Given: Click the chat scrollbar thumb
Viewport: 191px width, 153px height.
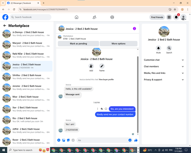Looking at the screenshot, I should point(138,94).
